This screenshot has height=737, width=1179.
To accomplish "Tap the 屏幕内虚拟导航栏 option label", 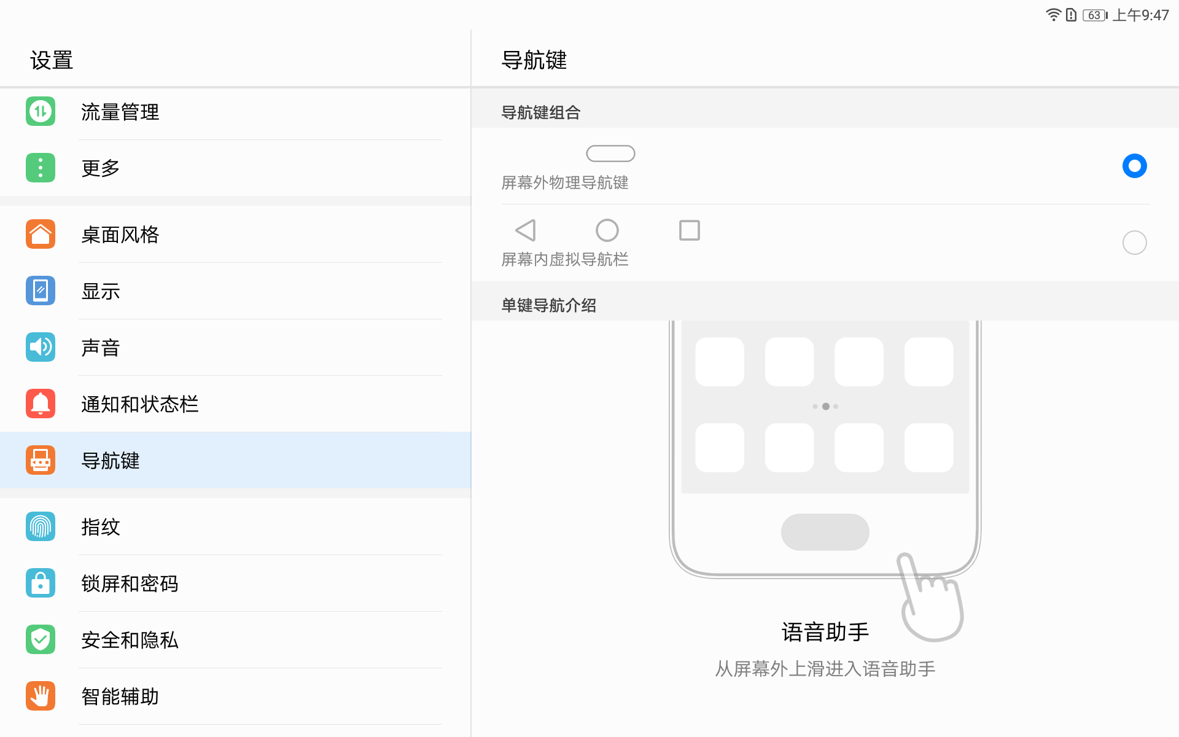I will [x=564, y=260].
